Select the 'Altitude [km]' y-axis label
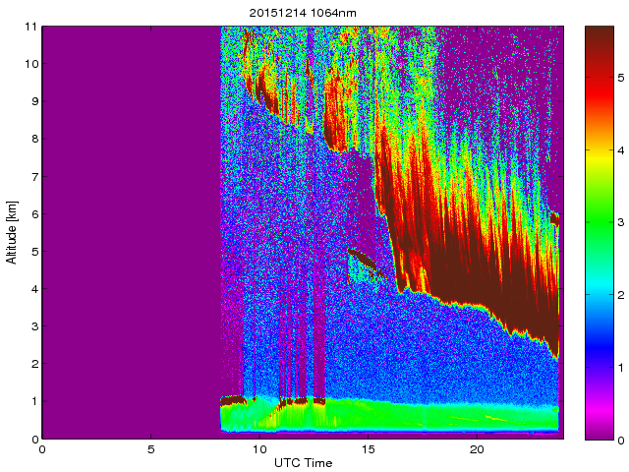The image size is (629, 472). [x=12, y=233]
